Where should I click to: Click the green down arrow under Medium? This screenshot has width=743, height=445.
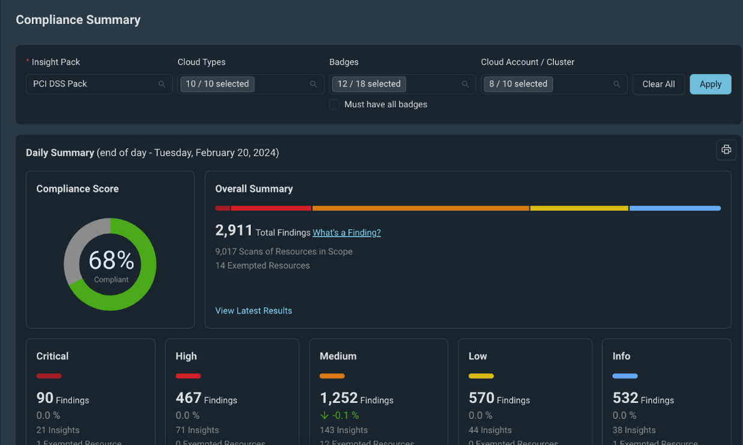(x=325, y=416)
